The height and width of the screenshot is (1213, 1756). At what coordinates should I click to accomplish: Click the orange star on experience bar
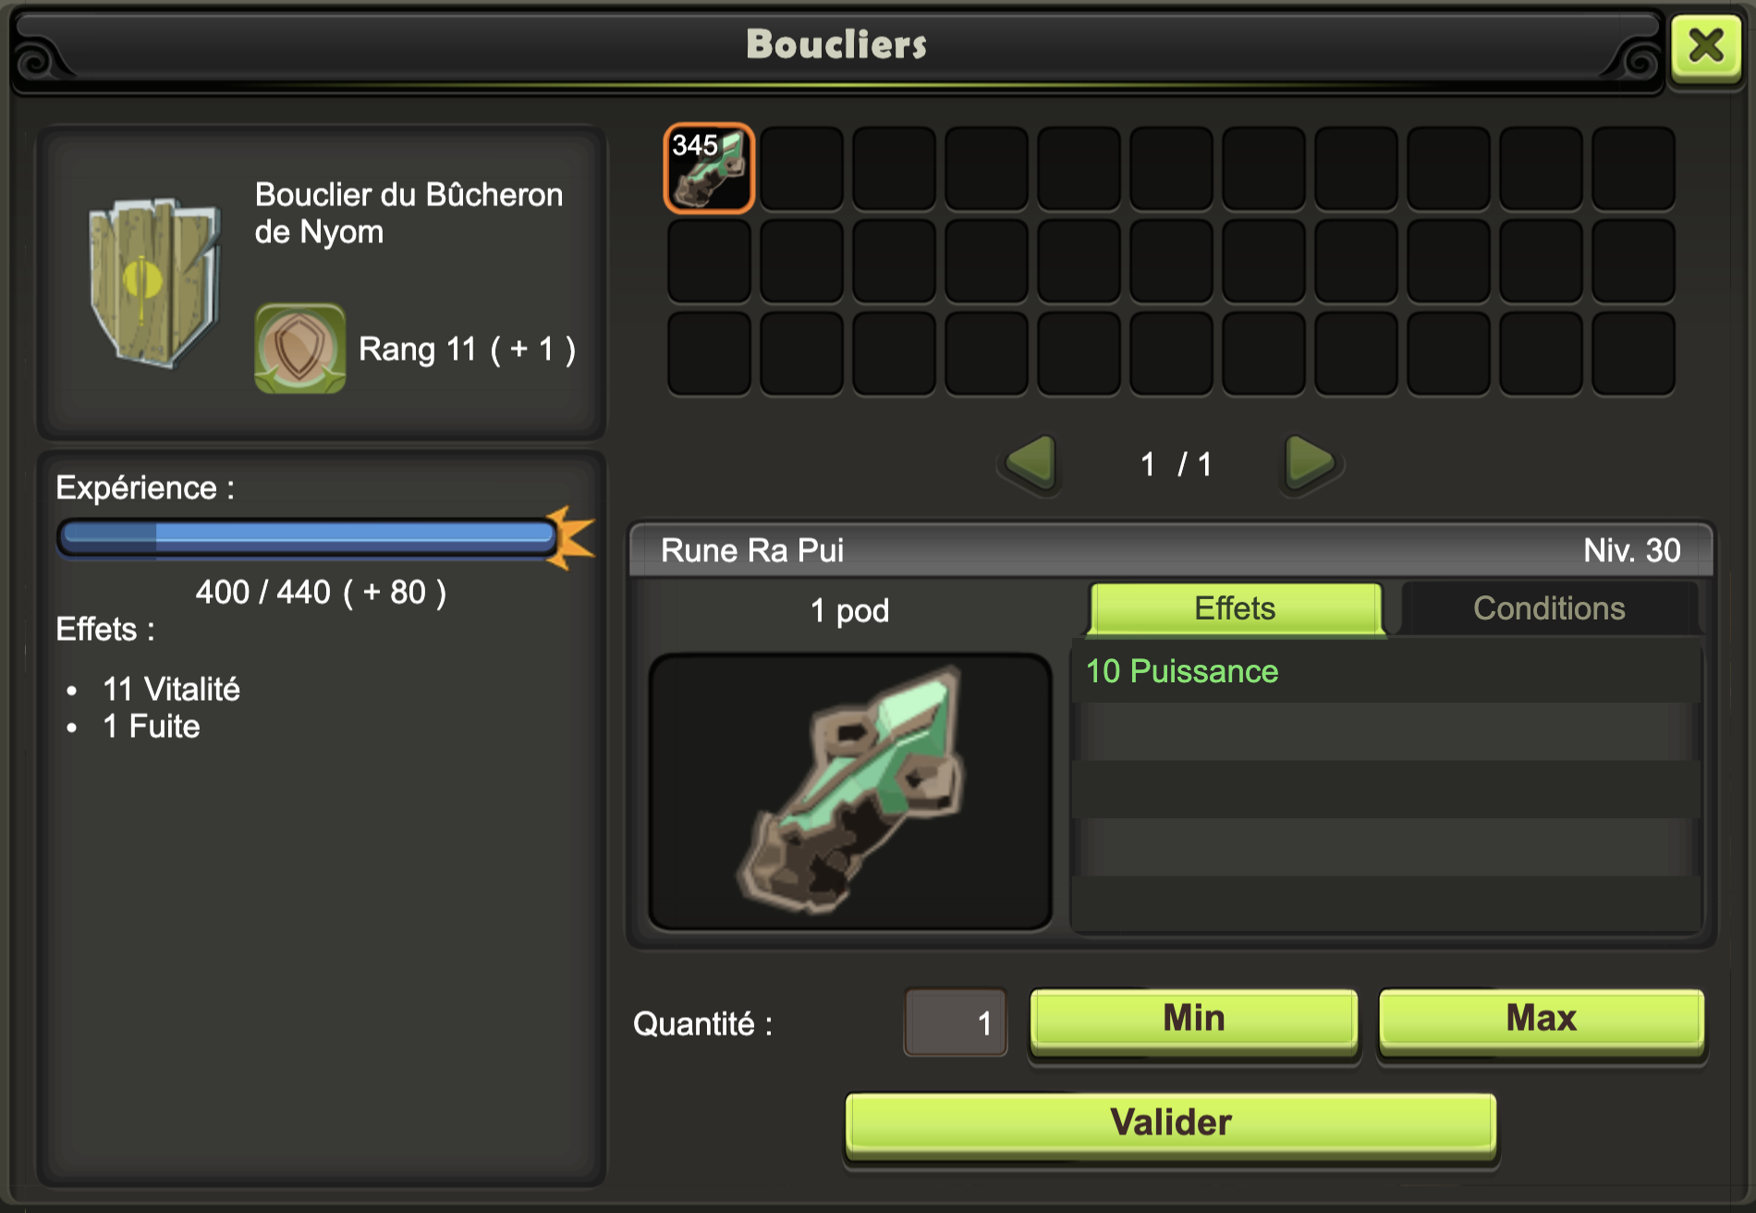coord(570,537)
